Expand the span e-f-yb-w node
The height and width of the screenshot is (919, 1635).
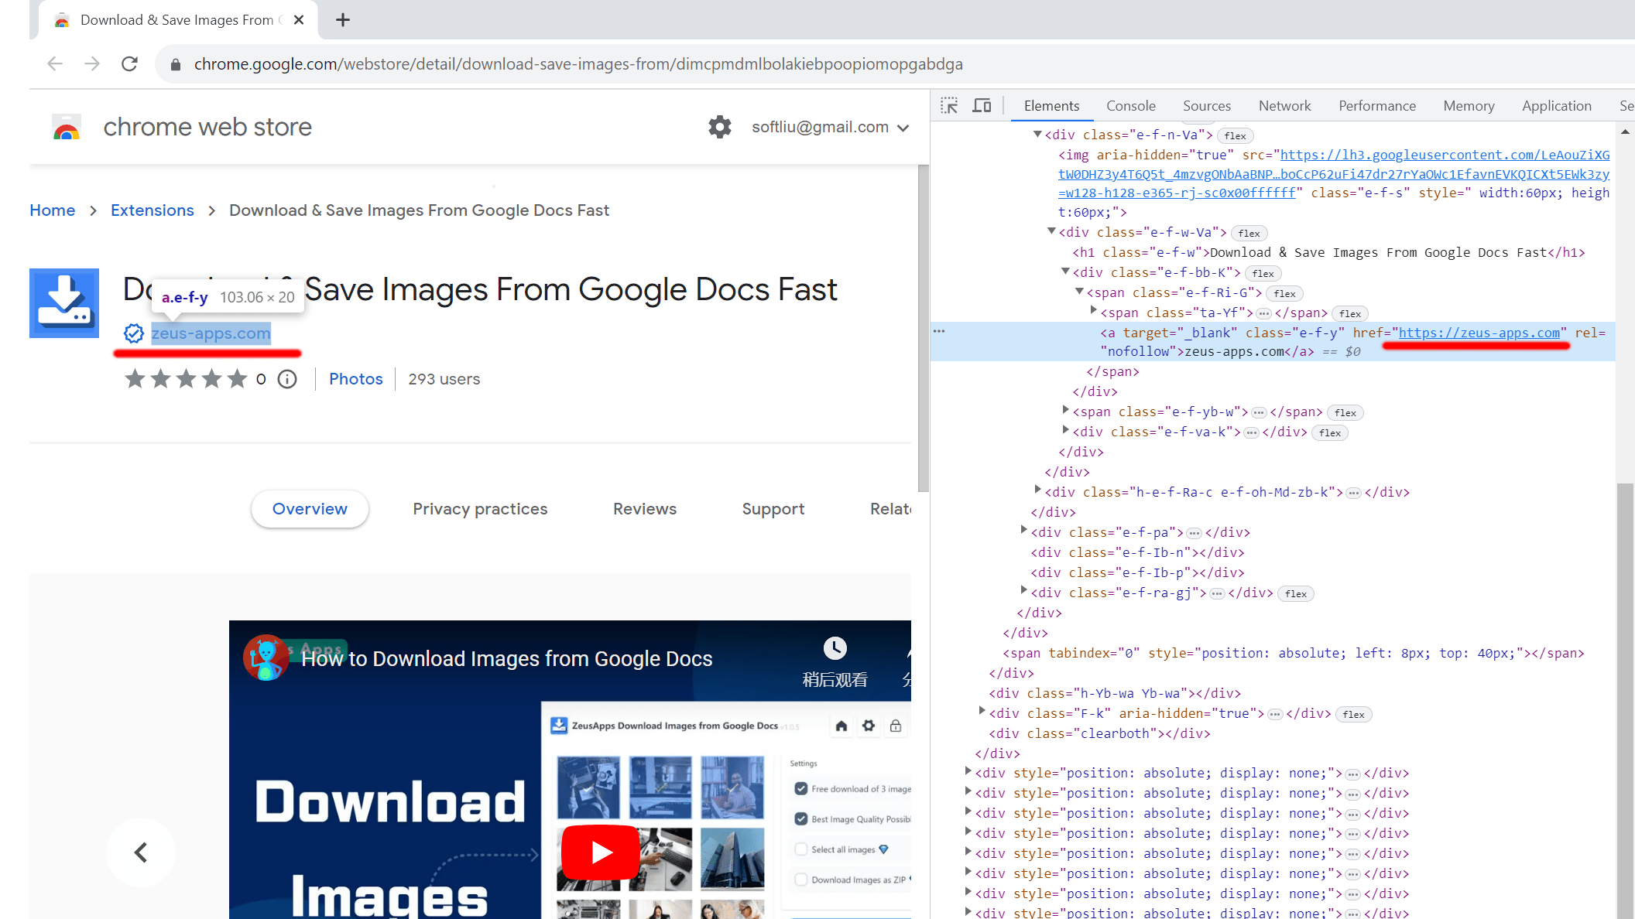[1065, 410]
